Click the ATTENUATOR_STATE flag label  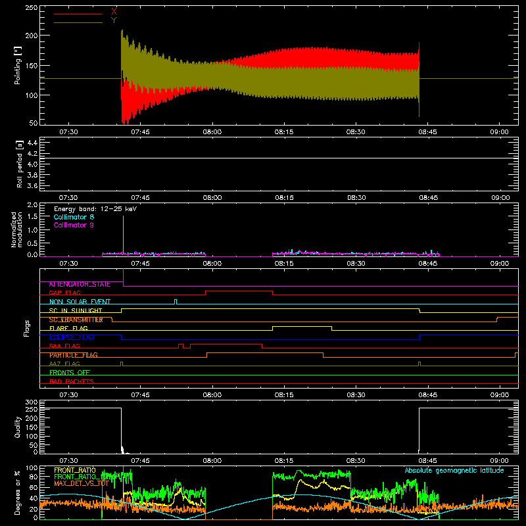click(80, 284)
